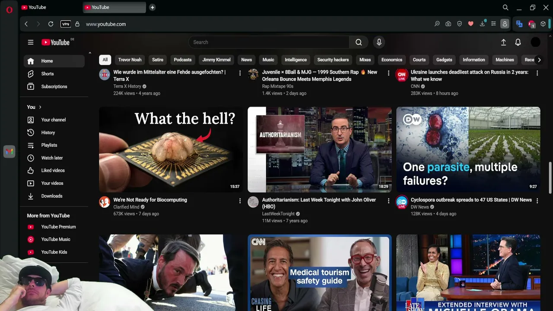Open Shorts in the sidebar
This screenshot has height=311, width=553.
tap(54, 74)
